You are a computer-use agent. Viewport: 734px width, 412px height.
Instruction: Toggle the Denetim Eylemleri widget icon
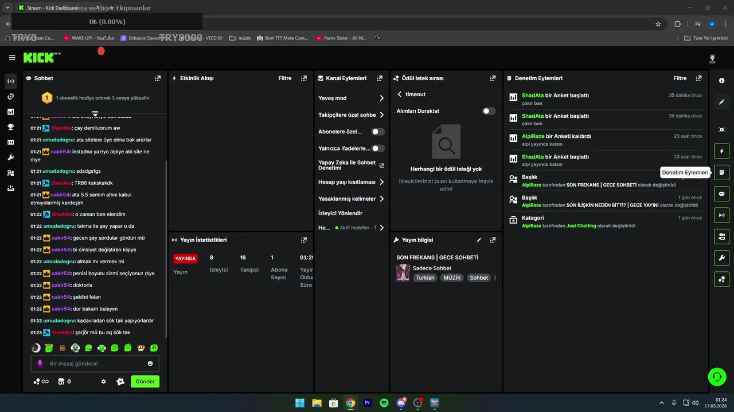721,172
